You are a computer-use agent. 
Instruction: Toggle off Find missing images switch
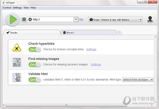pos(35,65)
